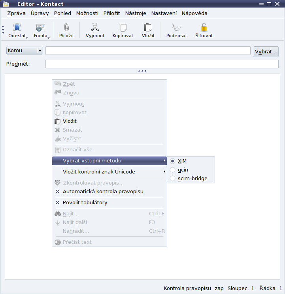The height and width of the screenshot is (294, 285).
Task: Minimize the Editor window
Action: coord(261,4)
